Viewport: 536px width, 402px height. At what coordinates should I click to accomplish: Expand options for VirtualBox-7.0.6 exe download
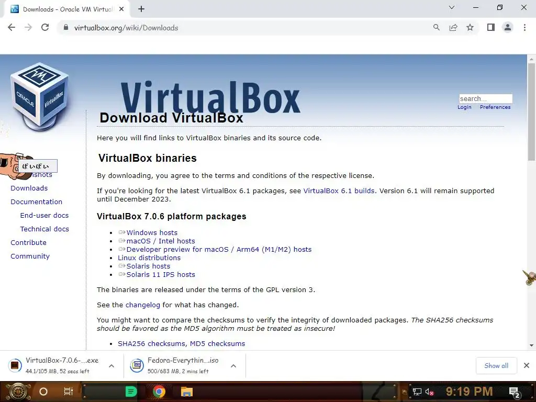pyautogui.click(x=111, y=366)
